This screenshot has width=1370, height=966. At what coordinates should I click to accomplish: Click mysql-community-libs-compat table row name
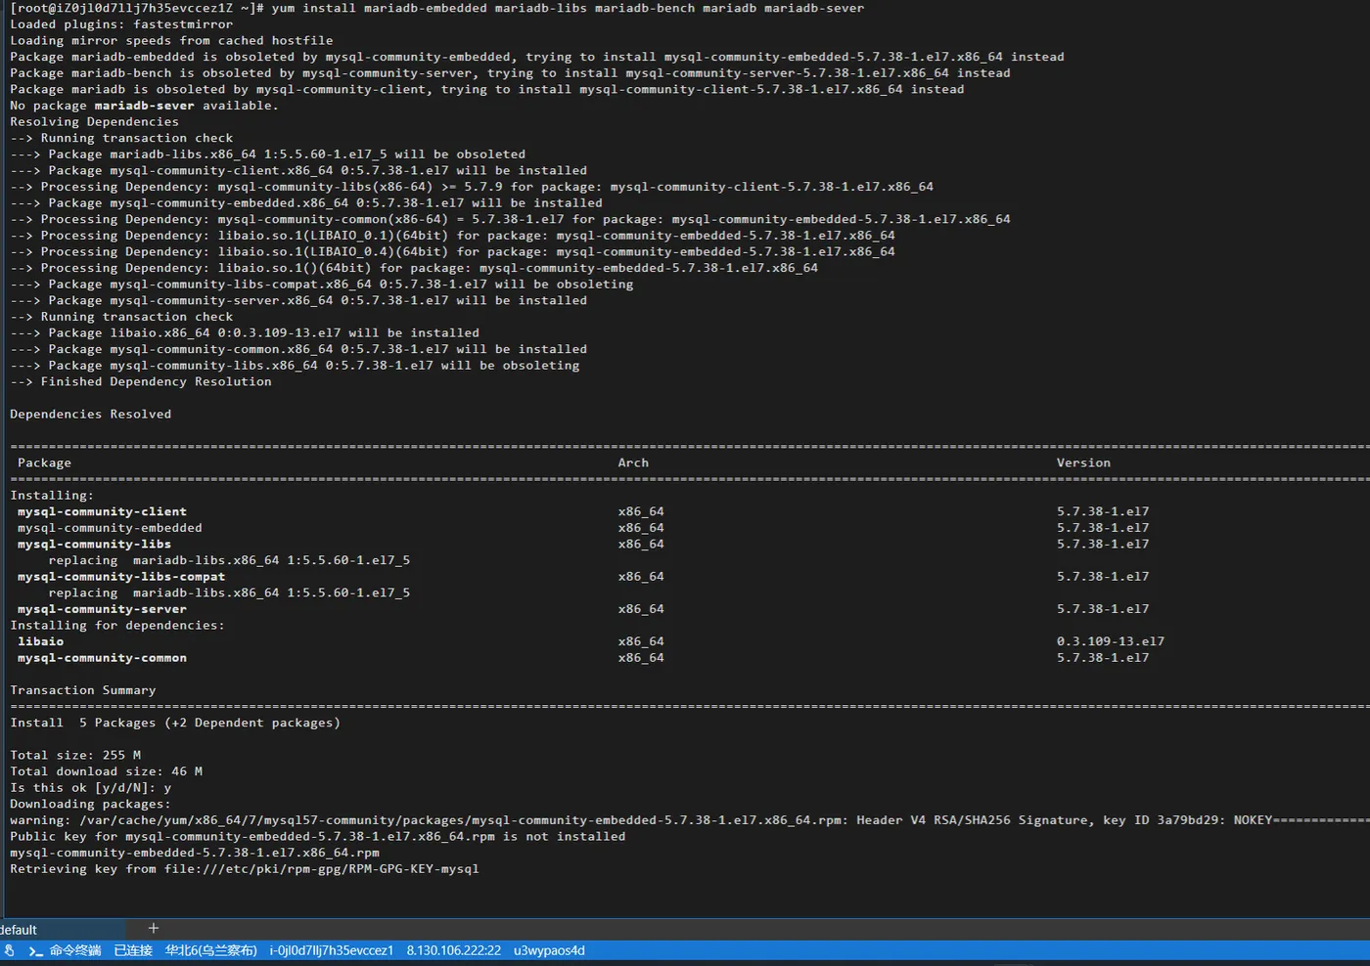pos(121,577)
